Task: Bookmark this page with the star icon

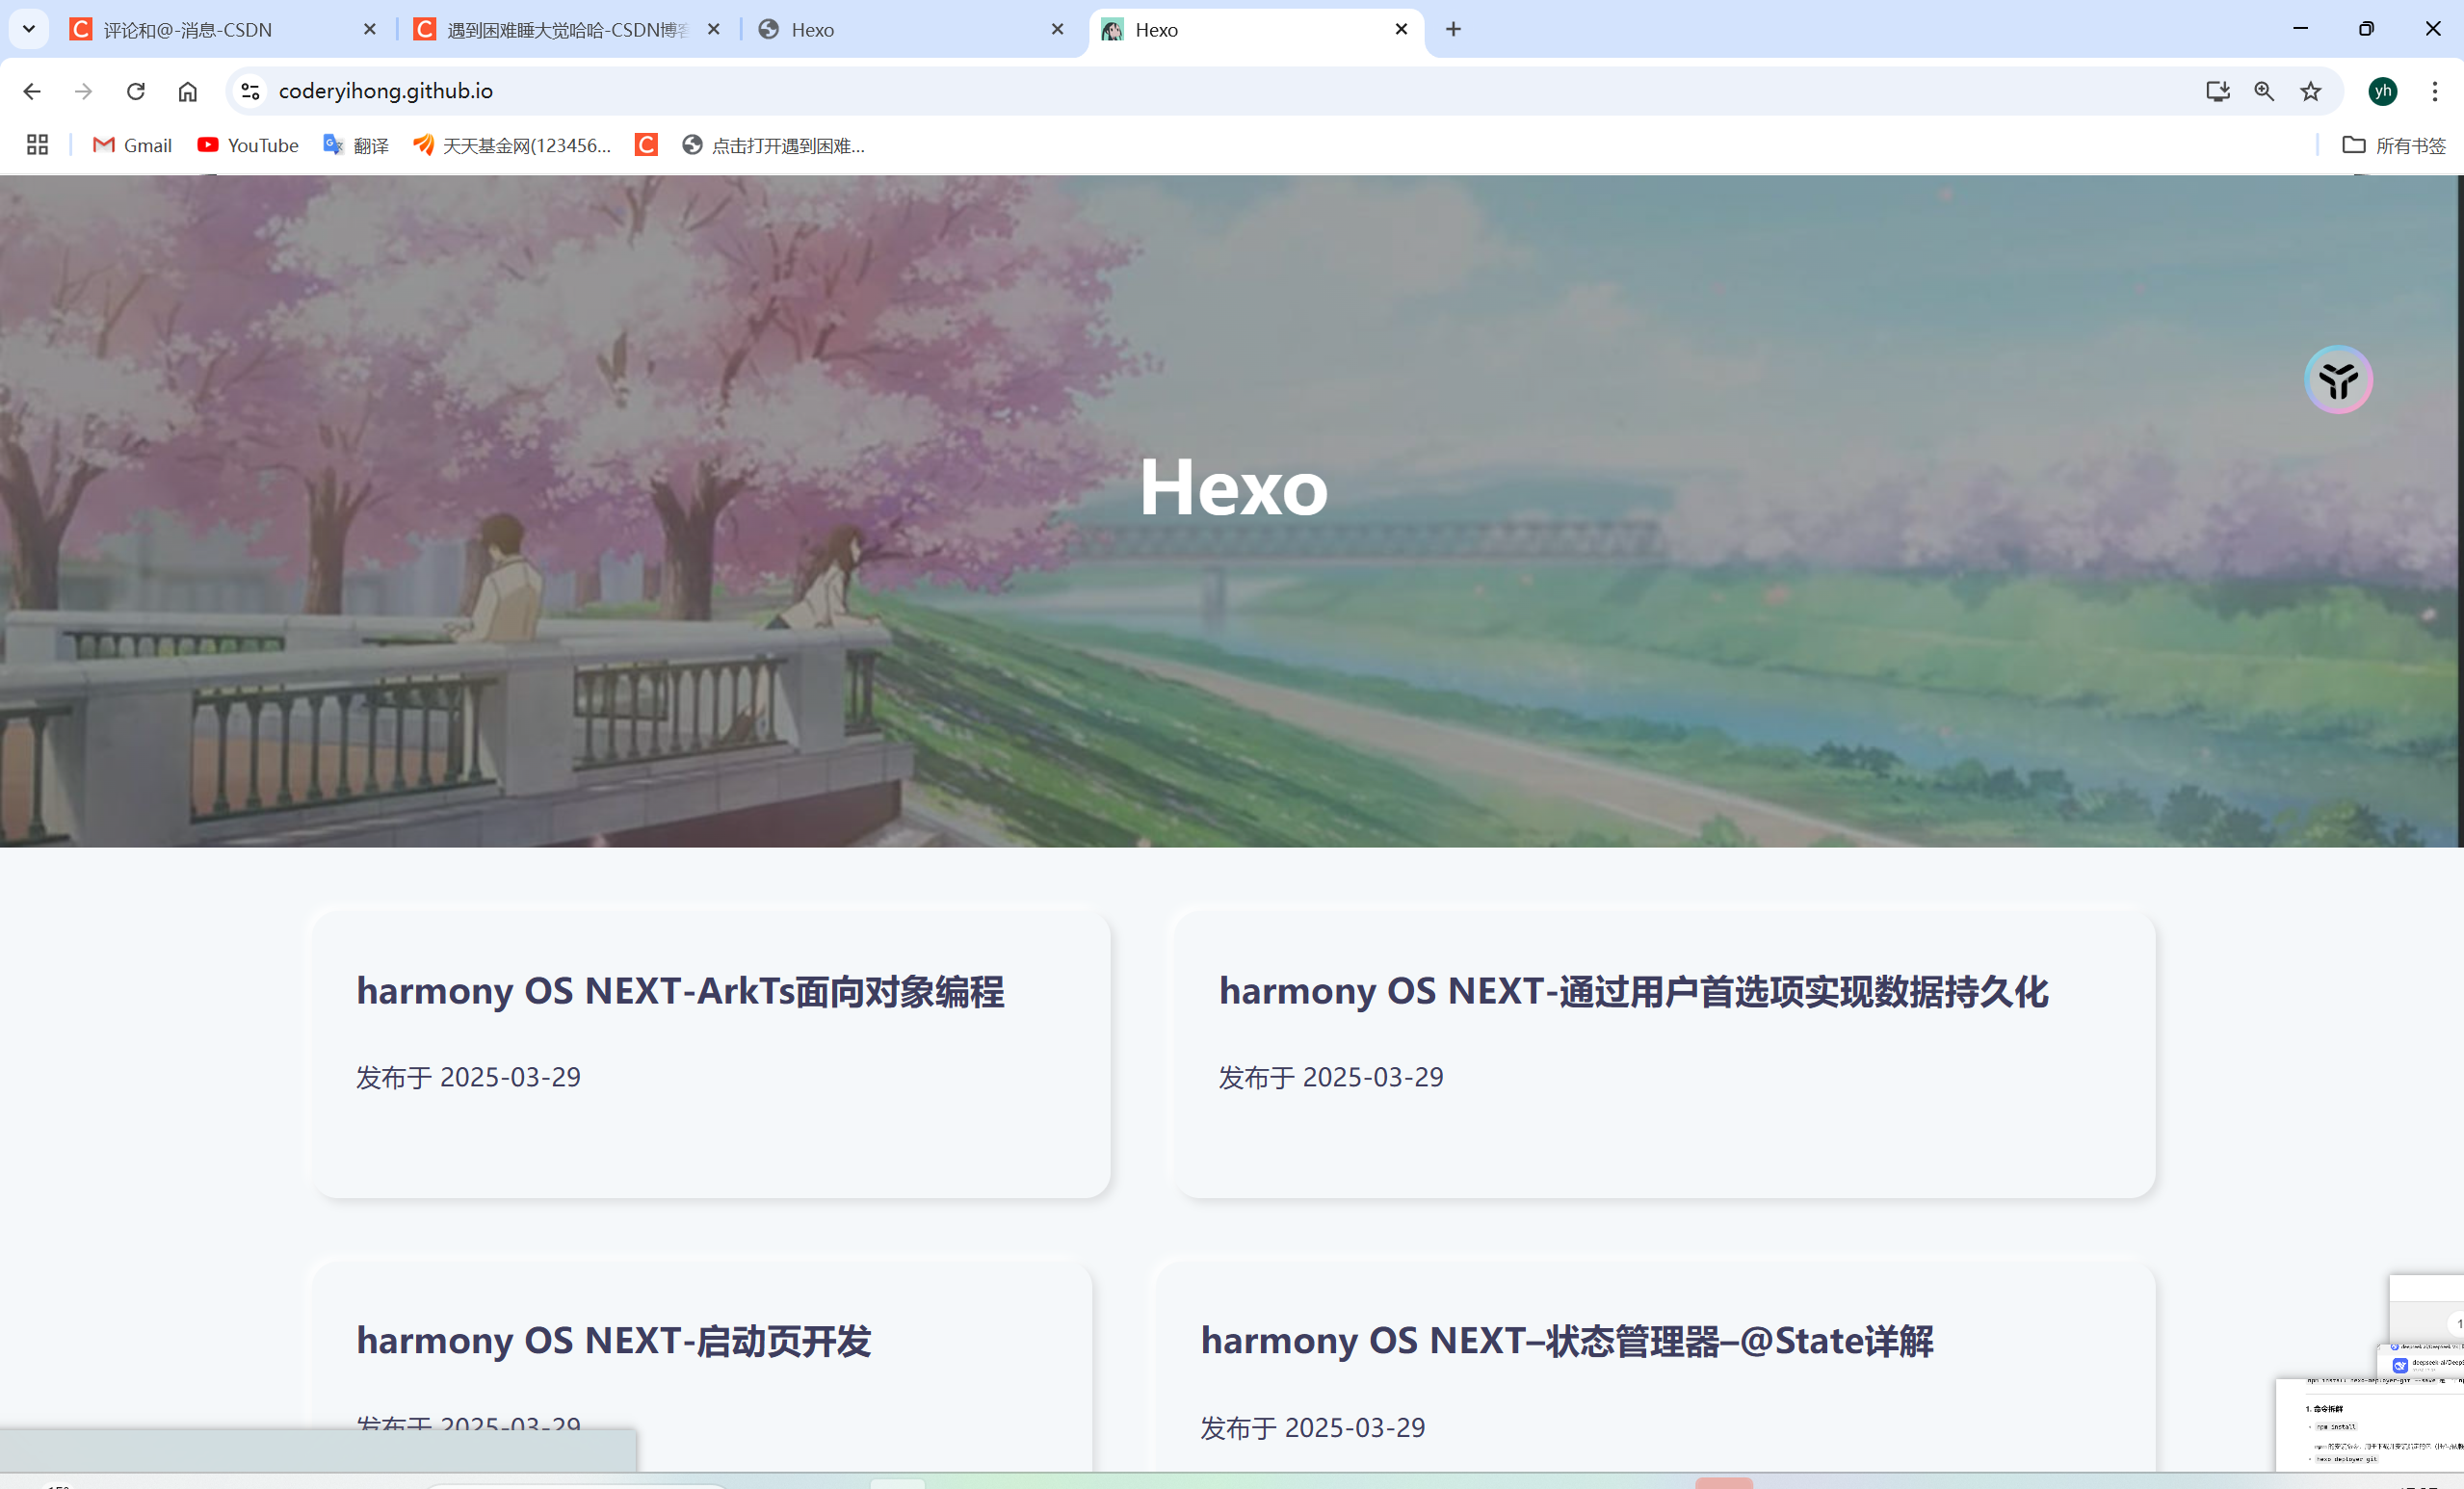Action: point(2310,91)
